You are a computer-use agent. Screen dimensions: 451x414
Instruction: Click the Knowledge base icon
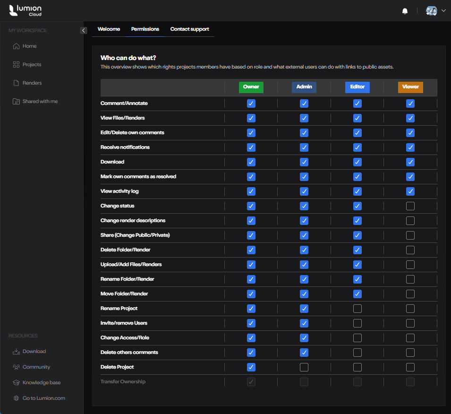[x=16, y=383]
